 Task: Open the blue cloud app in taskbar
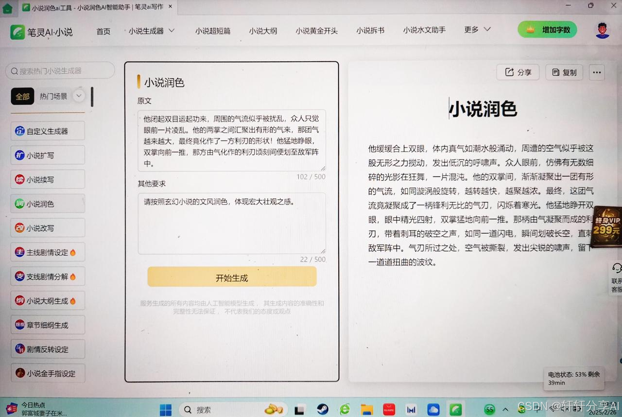(433, 409)
